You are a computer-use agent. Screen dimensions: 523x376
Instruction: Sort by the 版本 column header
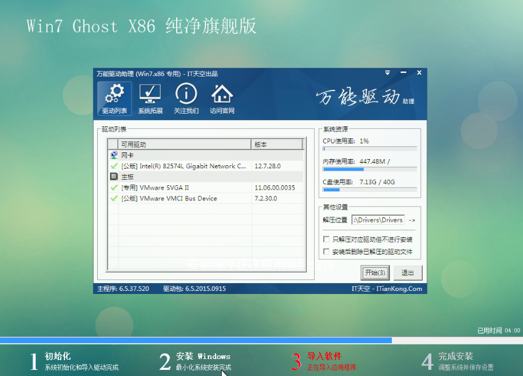click(276, 145)
